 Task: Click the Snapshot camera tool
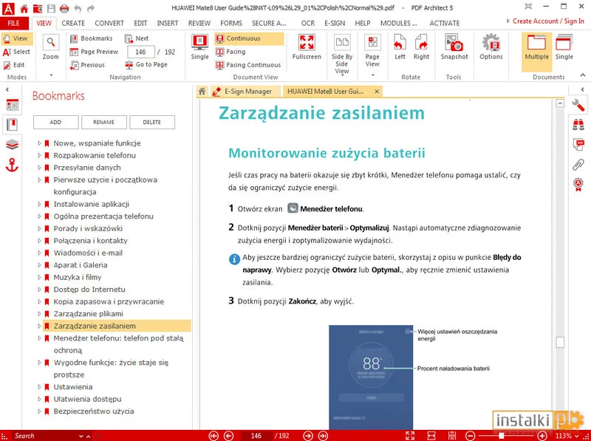454,47
